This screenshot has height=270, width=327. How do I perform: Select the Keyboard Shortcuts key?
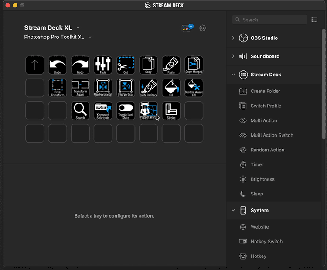pyautogui.click(x=103, y=111)
